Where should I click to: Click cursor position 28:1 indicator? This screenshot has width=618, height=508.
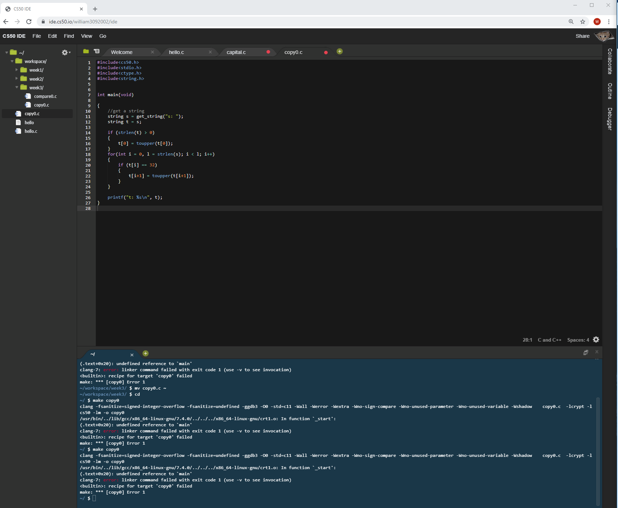(527, 340)
